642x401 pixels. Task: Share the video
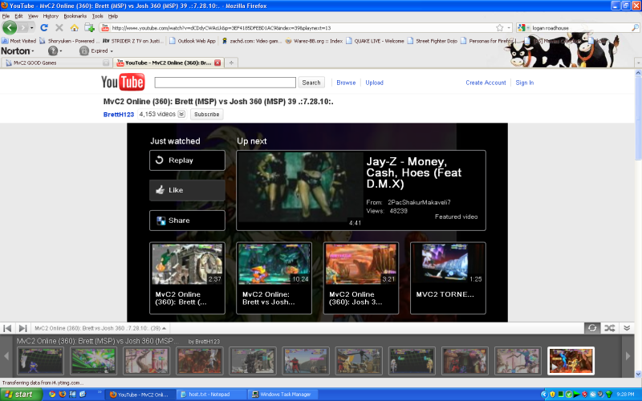coord(187,221)
